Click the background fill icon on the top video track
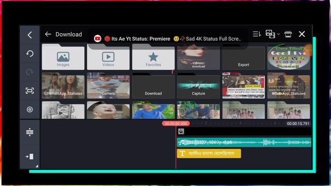The width and height of the screenshot is (331, 186). click(181, 131)
